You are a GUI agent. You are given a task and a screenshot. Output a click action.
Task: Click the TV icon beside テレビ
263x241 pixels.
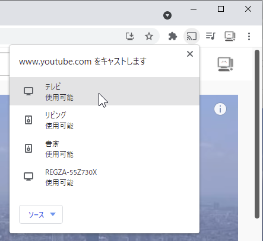pyautogui.click(x=28, y=91)
